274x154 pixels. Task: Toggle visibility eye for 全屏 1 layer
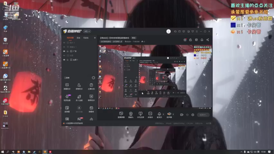(64, 60)
